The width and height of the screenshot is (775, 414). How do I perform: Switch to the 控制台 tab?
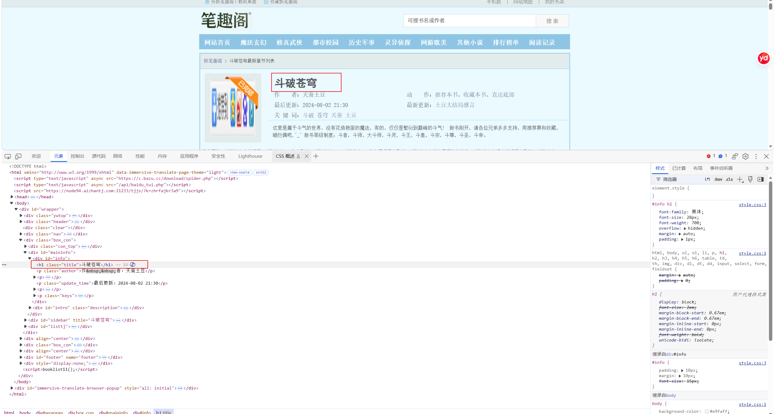(x=77, y=156)
